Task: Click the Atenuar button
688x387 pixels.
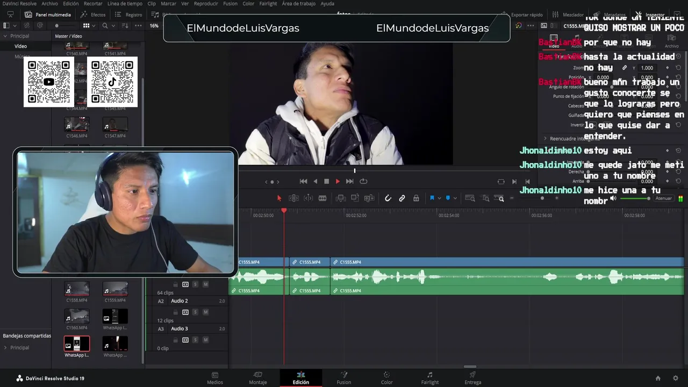Action: 663,198
